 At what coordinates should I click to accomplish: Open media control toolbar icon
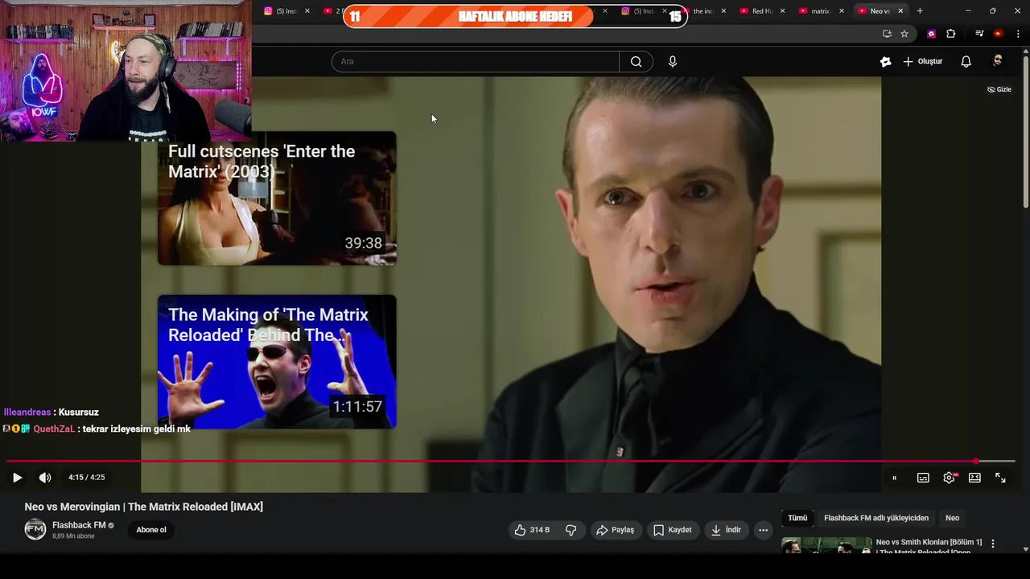(x=979, y=34)
